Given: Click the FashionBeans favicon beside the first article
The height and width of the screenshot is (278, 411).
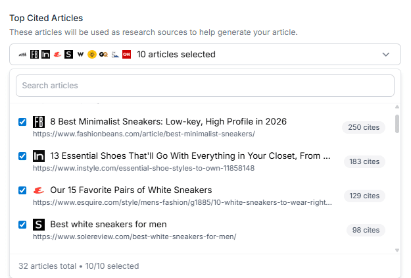Looking at the screenshot, I should 39,122.
